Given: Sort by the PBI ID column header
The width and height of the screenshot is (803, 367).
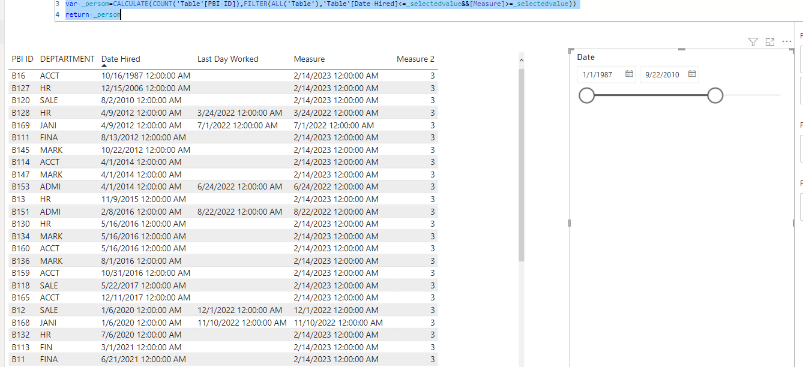Looking at the screenshot, I should 22,59.
